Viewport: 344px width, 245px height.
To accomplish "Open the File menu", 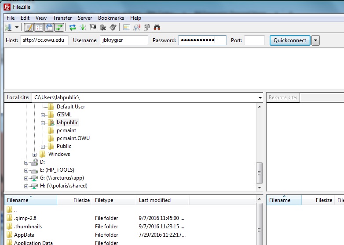I will click(11, 18).
